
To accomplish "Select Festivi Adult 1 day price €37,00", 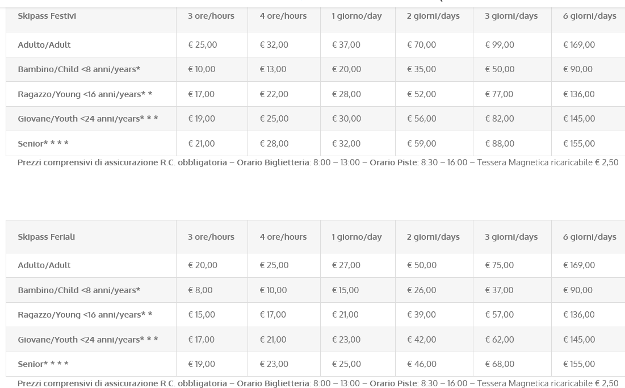I will tap(346, 45).
